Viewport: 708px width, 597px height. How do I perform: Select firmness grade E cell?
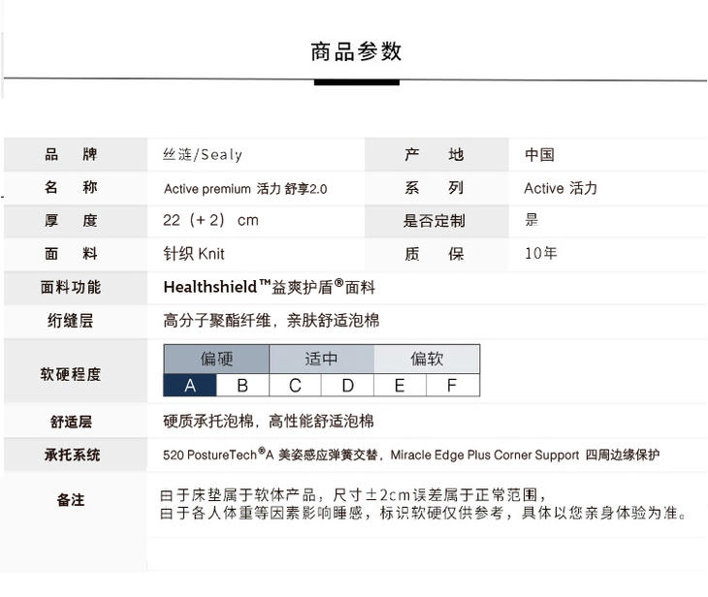pyautogui.click(x=400, y=386)
